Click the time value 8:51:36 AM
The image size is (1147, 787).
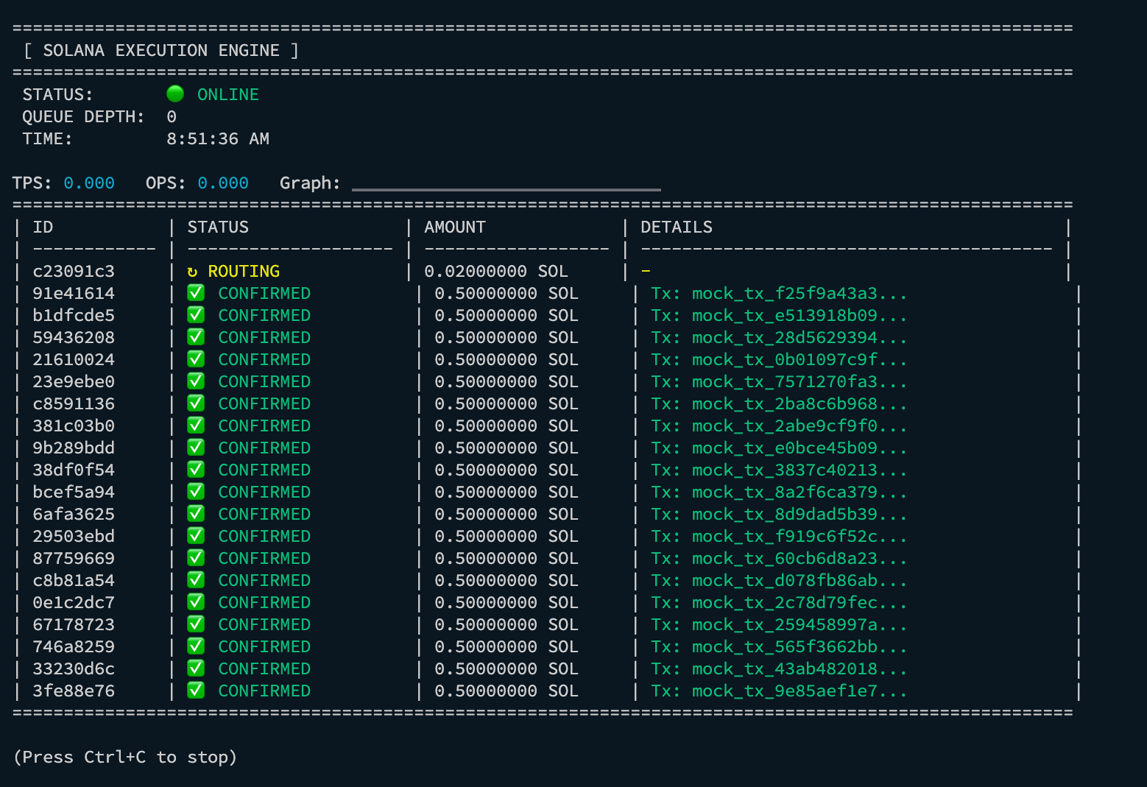(218, 138)
